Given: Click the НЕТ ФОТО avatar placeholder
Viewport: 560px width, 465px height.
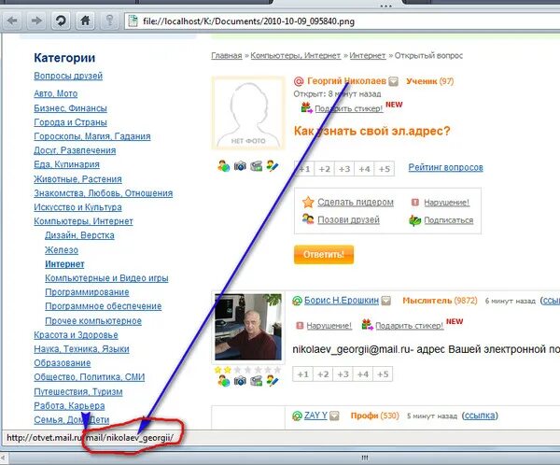Looking at the screenshot, I should [248, 113].
